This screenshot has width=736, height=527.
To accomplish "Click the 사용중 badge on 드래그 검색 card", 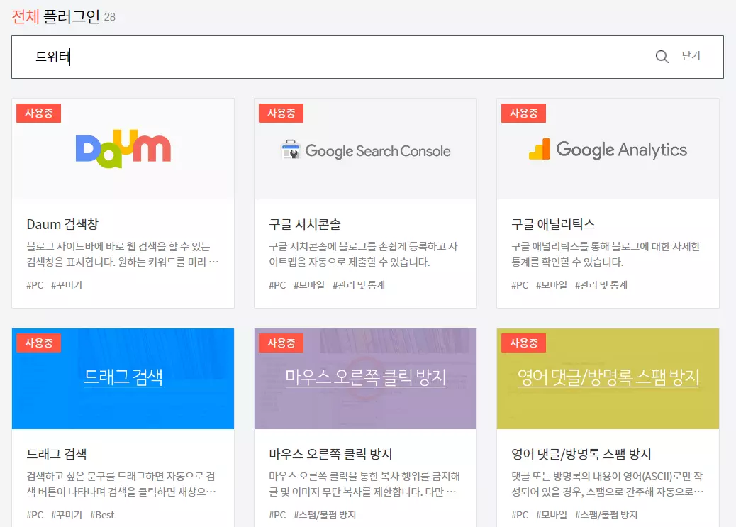I will (38, 343).
